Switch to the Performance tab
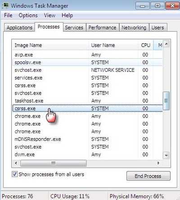This screenshot has height=200, width=180. (102, 27)
